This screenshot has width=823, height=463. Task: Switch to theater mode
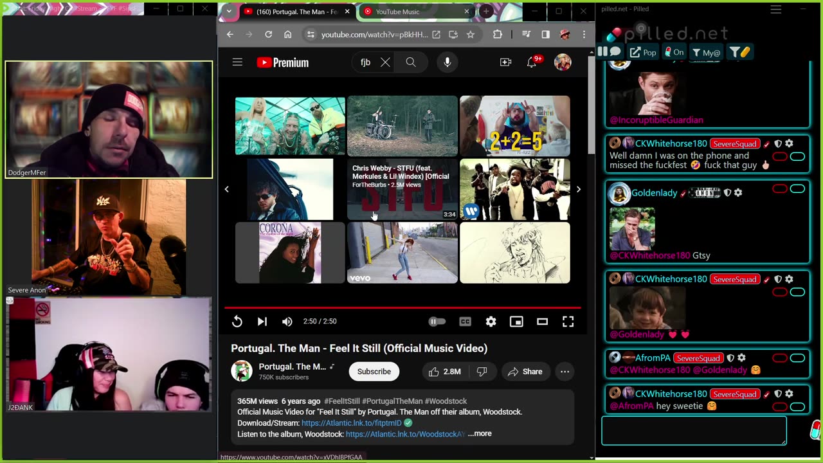542,322
